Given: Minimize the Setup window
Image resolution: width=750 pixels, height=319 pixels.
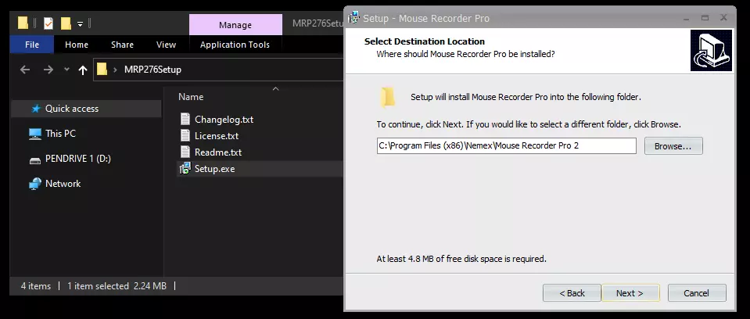Looking at the screenshot, I should click(x=687, y=18).
